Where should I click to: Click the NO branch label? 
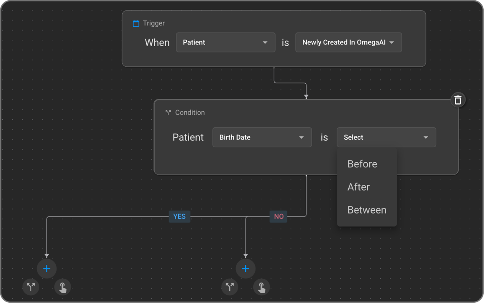279,216
